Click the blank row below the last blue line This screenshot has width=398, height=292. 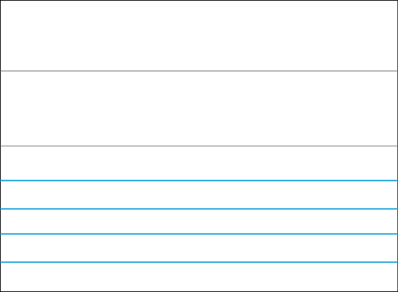click(199, 276)
